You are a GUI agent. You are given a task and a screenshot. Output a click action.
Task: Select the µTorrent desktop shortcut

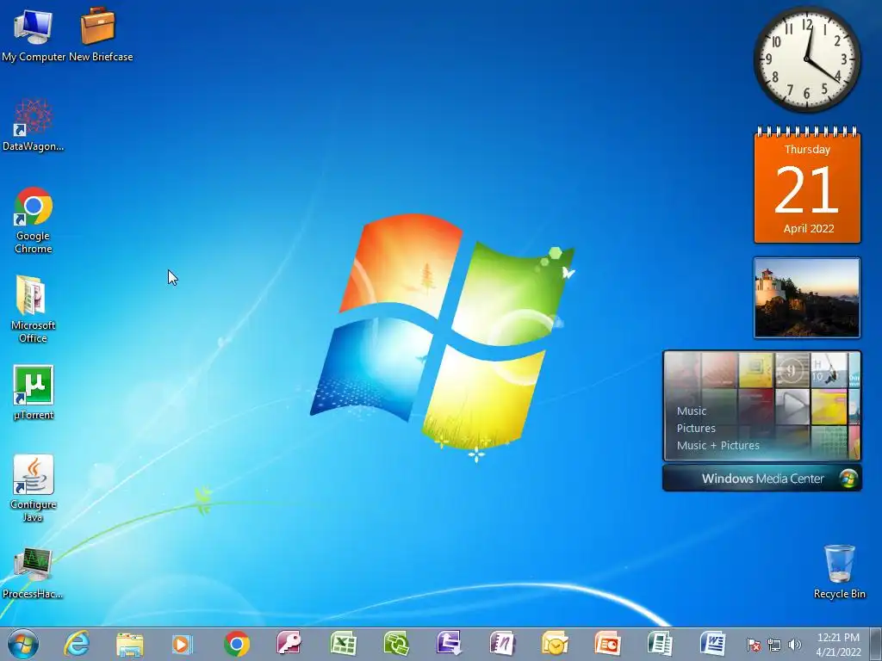(34, 392)
